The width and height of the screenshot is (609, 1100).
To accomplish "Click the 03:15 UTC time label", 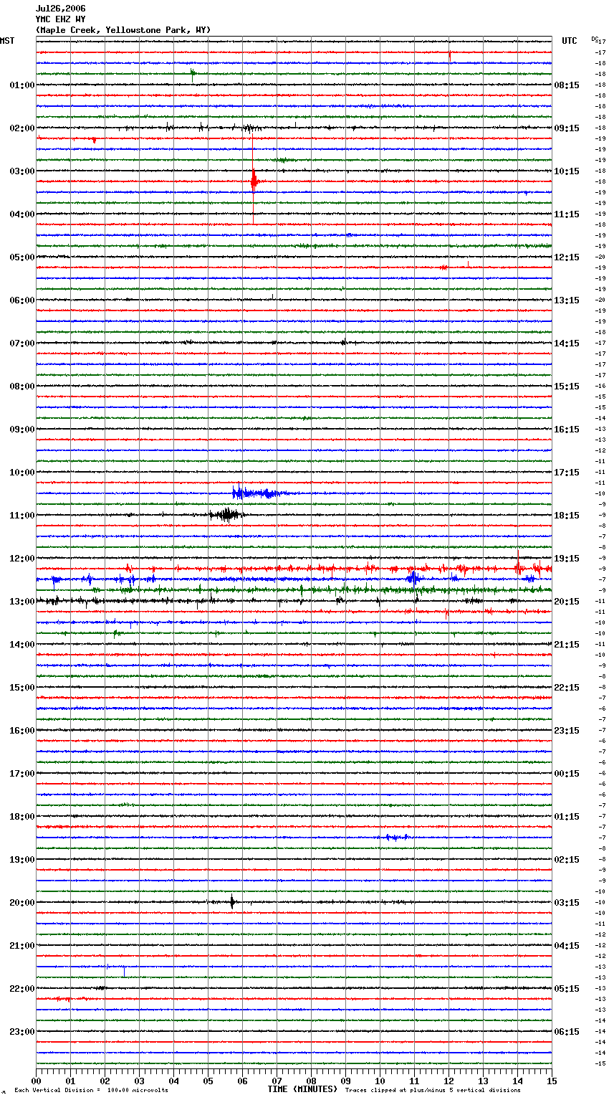I will pos(567,903).
